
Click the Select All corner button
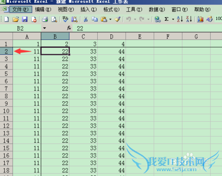point(6,36)
